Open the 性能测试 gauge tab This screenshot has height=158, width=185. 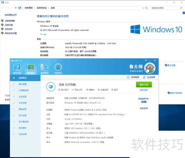click(x=58, y=69)
